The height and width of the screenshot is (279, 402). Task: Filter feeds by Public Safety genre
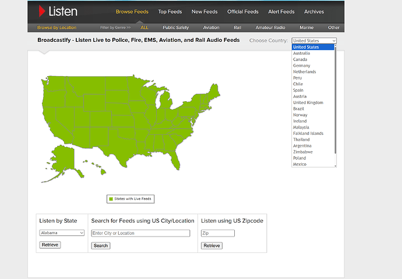pyautogui.click(x=176, y=27)
